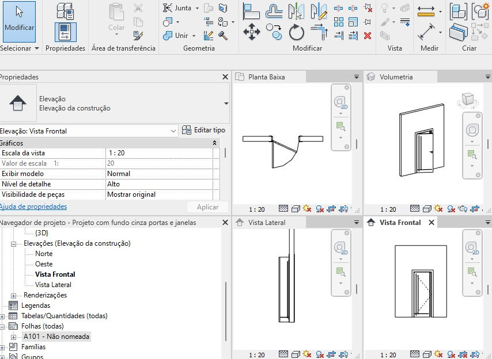Click the Legendas item in project browser
492x359 pixels.
pos(36,305)
